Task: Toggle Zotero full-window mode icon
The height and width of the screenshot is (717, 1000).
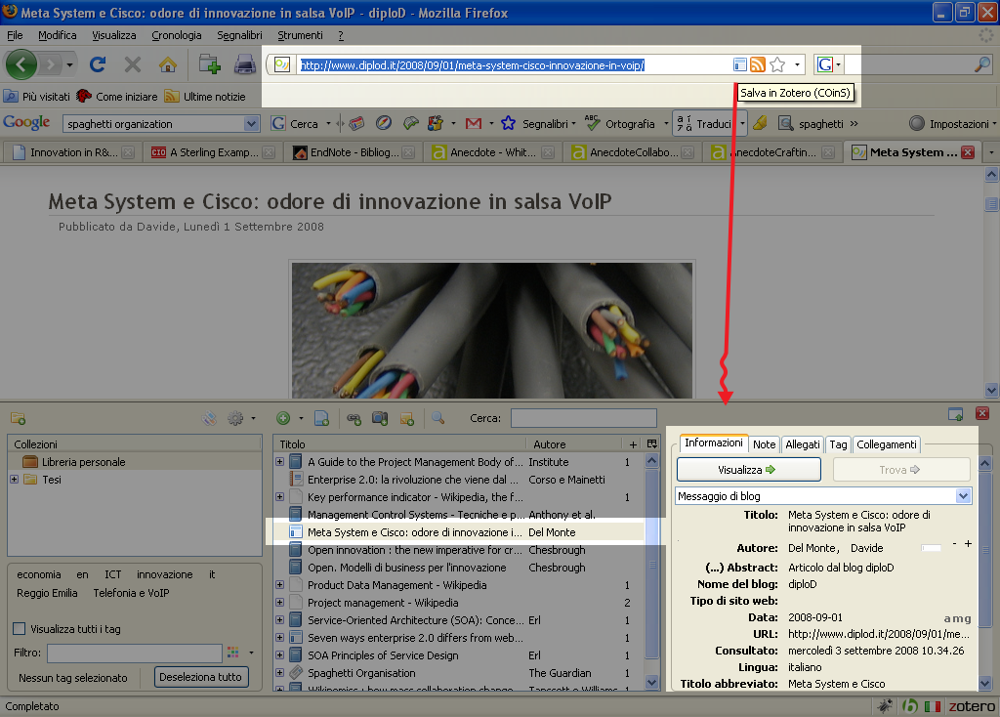Action: [955, 414]
